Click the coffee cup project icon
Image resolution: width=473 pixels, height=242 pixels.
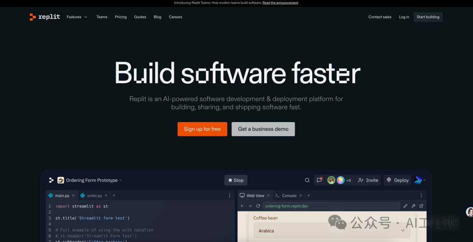coord(60,180)
